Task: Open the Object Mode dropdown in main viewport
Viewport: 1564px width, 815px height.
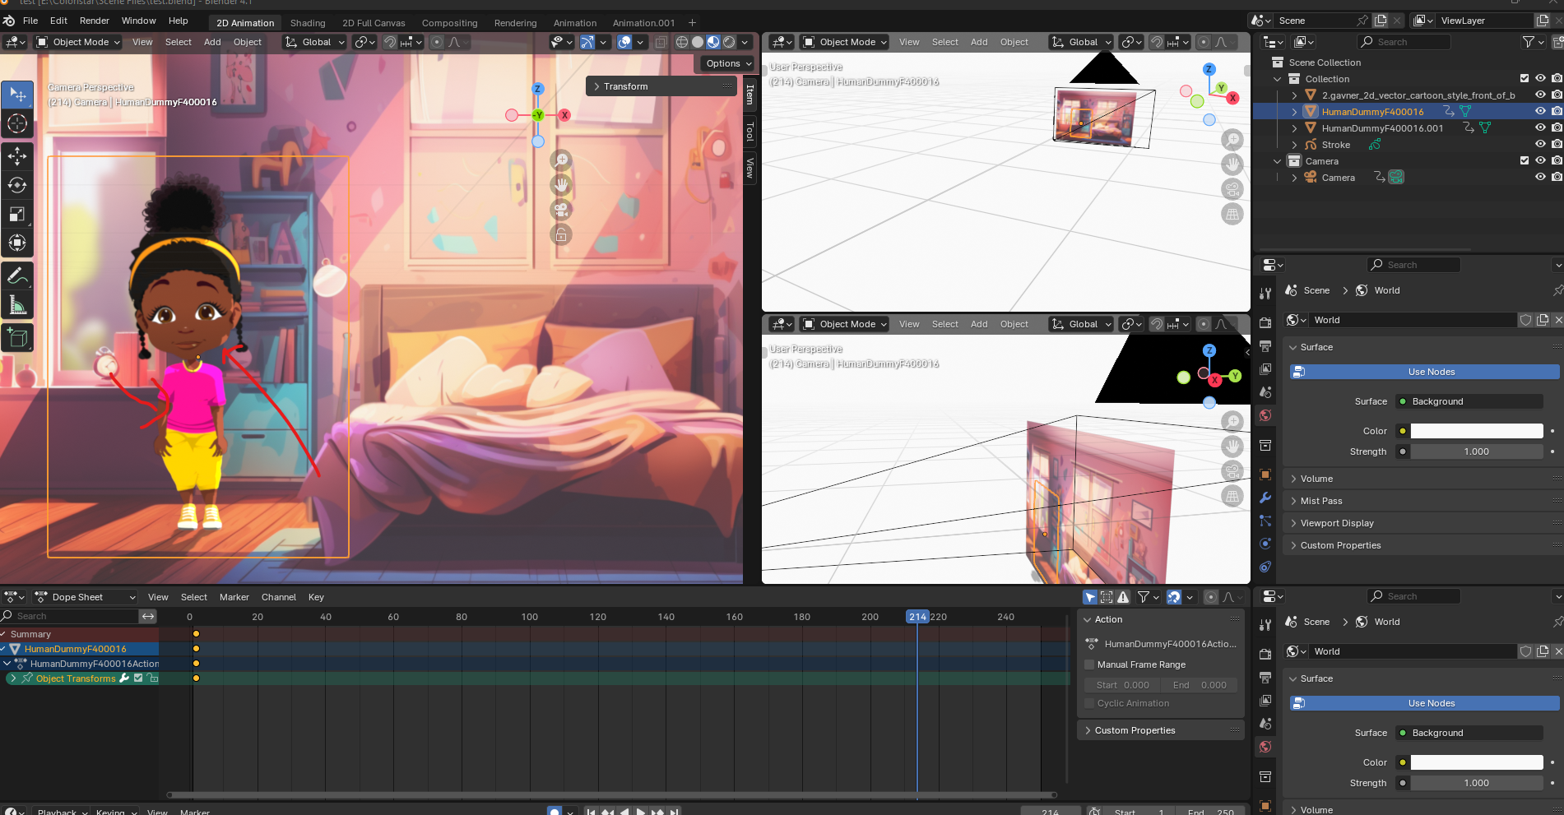Action: (78, 42)
